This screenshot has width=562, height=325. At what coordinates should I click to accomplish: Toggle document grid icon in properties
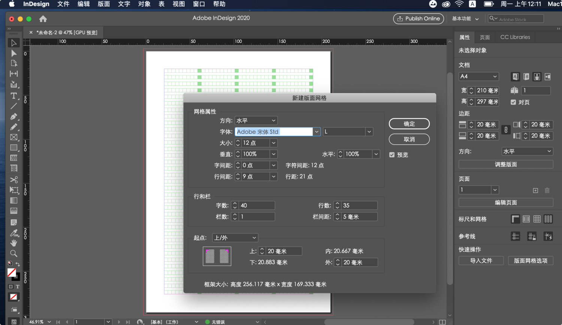click(x=537, y=219)
